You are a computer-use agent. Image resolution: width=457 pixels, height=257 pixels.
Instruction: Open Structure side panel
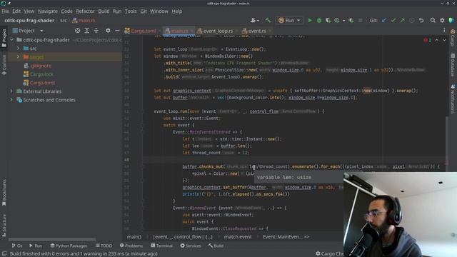coord(4,225)
